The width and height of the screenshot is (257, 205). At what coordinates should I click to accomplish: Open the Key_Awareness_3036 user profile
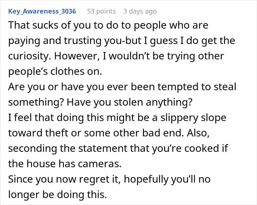point(42,11)
